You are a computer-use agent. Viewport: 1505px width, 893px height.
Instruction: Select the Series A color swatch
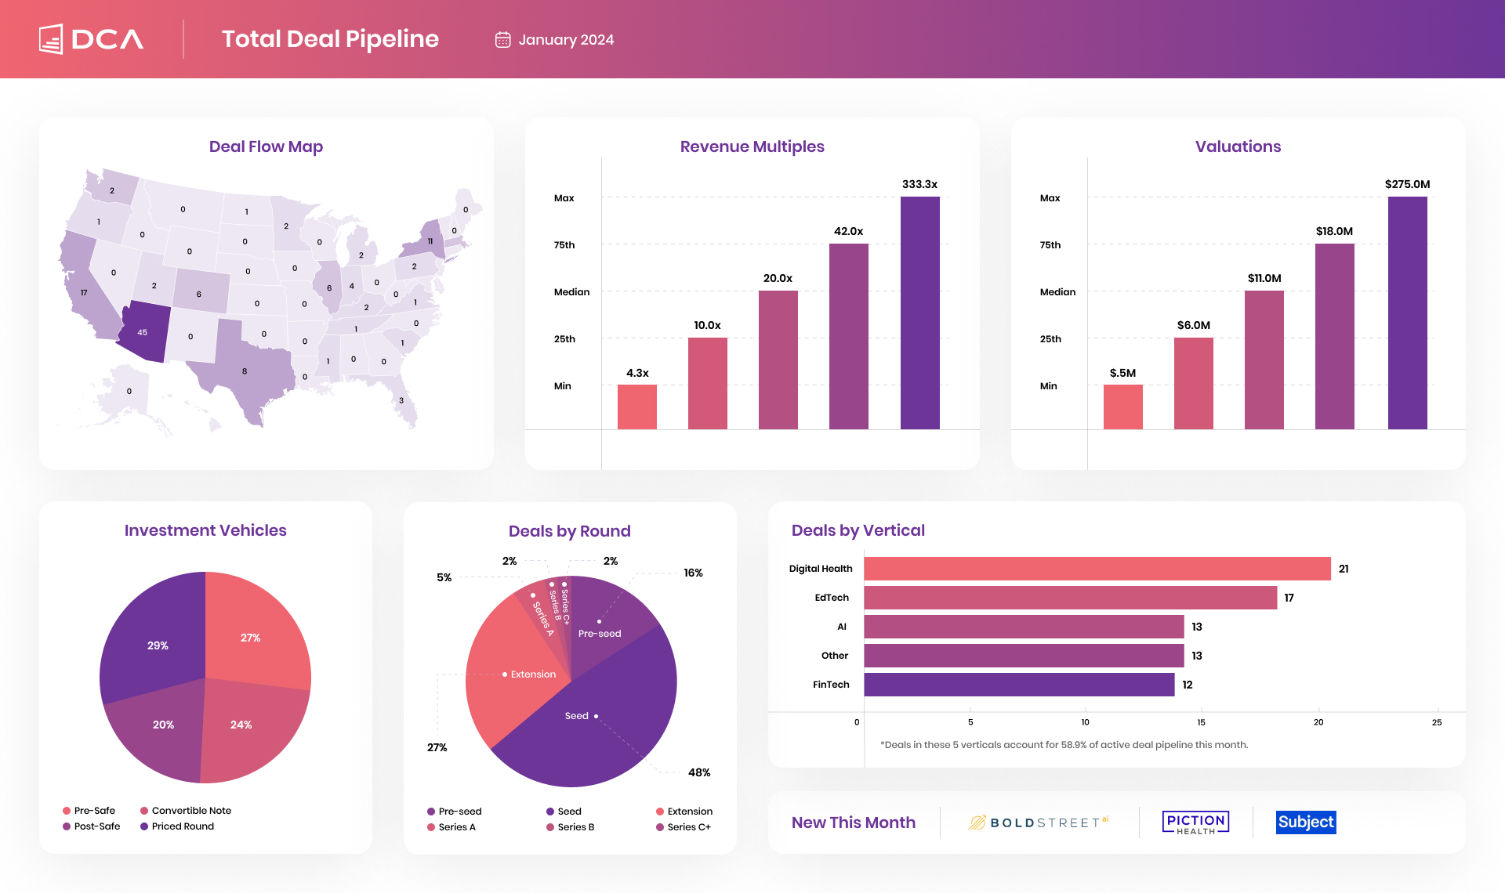pos(430,826)
